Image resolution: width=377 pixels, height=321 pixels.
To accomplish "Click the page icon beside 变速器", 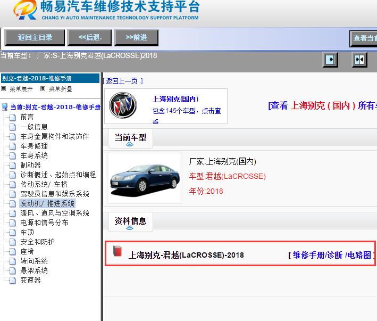I will (x=13, y=281).
